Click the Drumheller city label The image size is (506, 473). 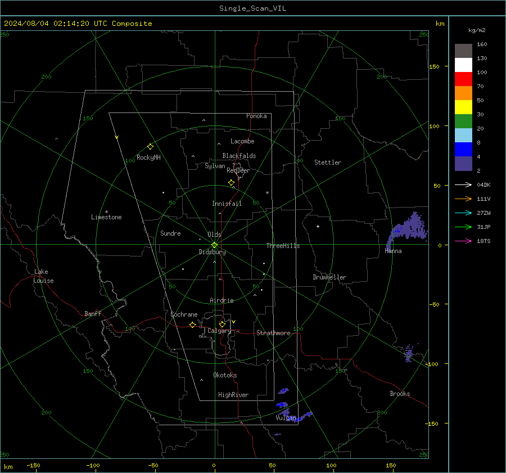coord(329,277)
